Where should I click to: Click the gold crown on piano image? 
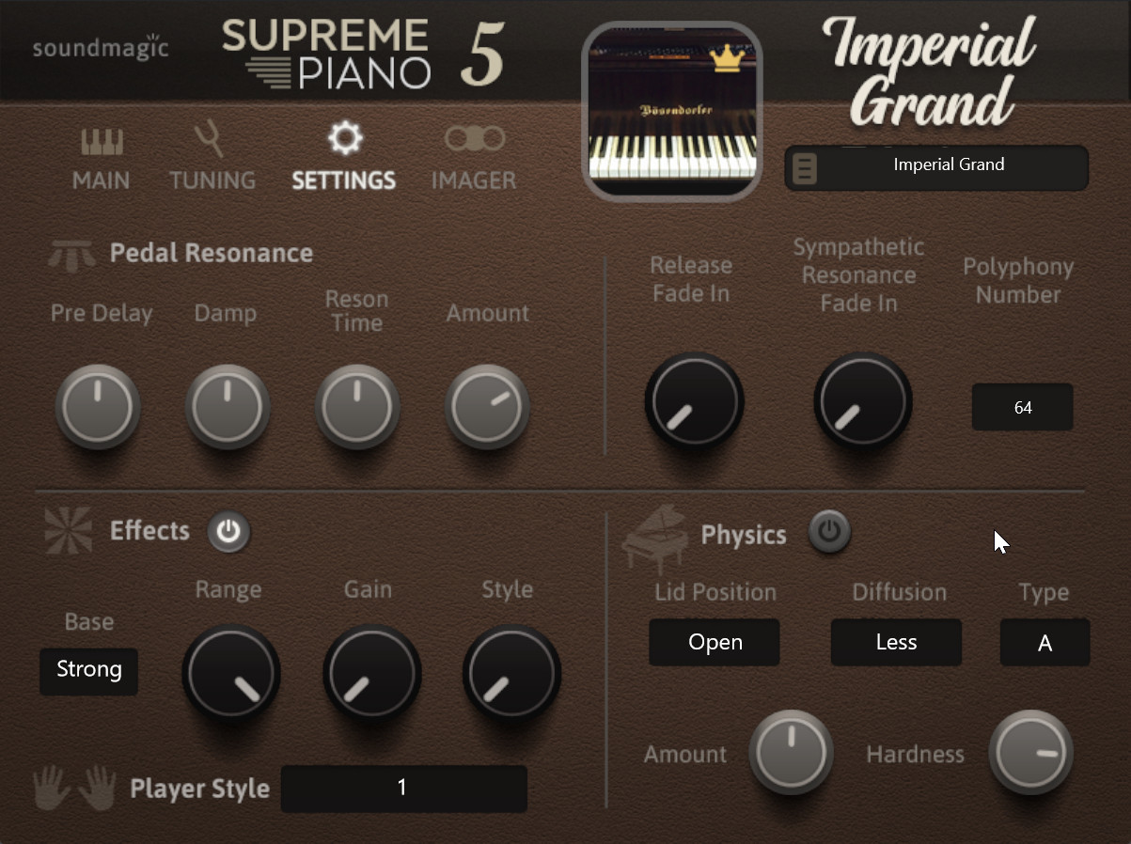point(726,59)
